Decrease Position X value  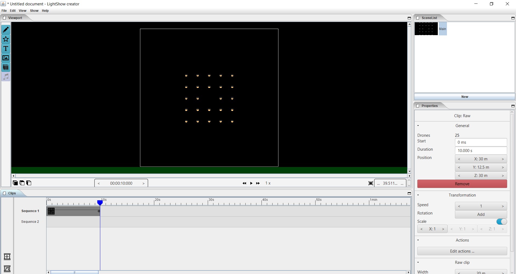(459, 159)
